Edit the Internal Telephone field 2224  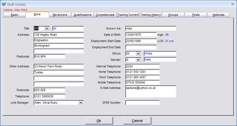143,66
